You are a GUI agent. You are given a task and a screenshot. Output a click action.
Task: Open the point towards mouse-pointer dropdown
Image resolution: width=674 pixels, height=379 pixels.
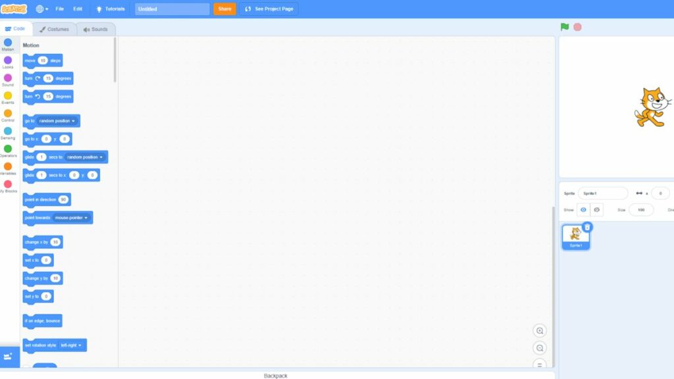(72, 217)
